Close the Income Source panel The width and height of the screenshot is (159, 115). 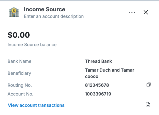(x=146, y=12)
